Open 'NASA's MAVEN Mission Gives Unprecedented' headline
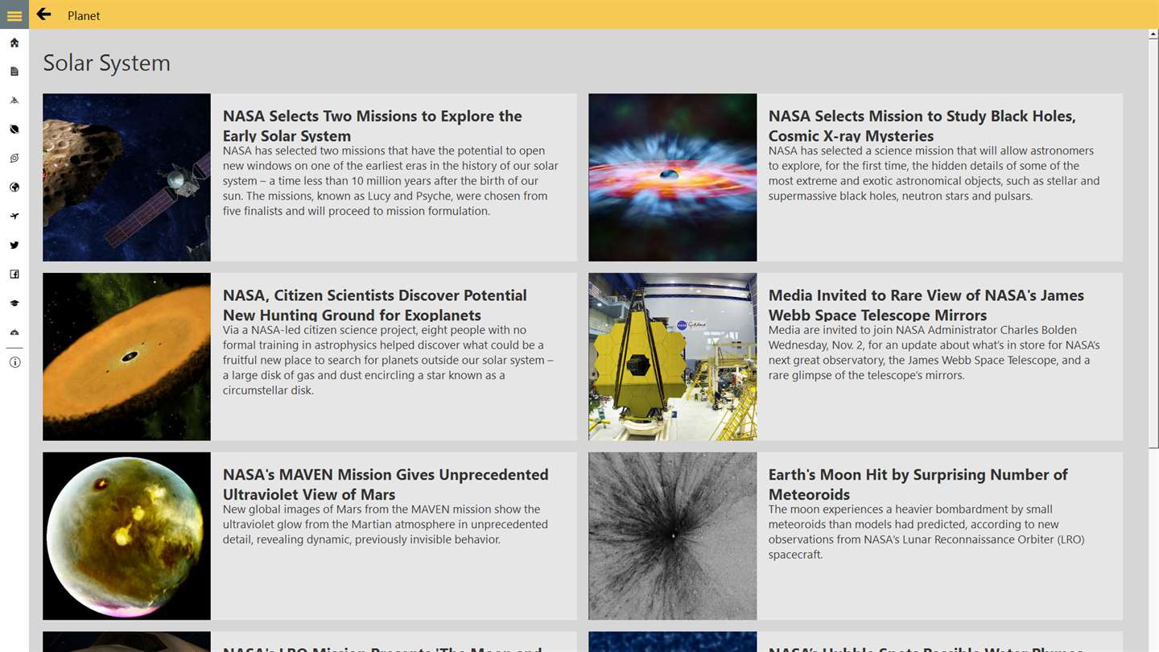 [x=386, y=485]
